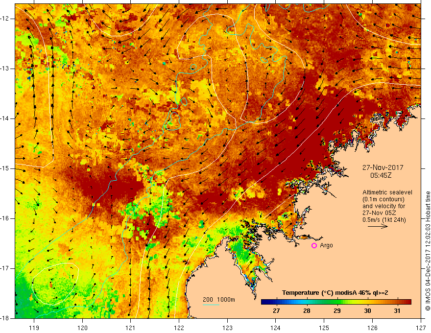Click longitude axis label 127
The height and width of the screenshot is (333, 431).
[421, 328]
